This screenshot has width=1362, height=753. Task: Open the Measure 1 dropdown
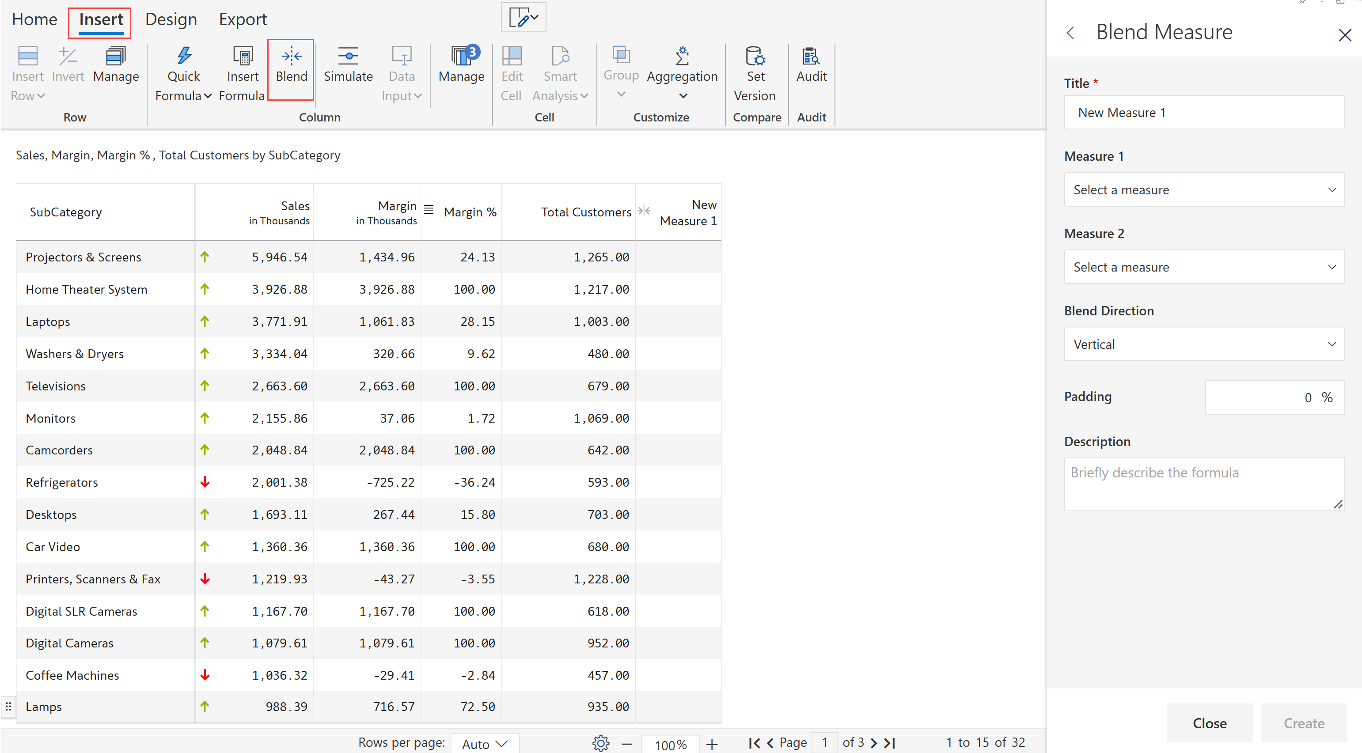tap(1203, 190)
